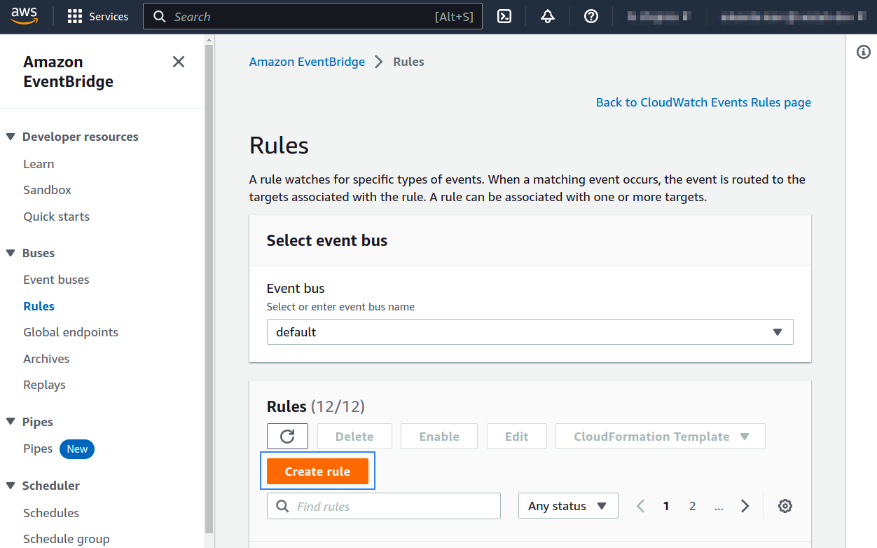Click the sidebar vertical scrollbar

[208, 287]
